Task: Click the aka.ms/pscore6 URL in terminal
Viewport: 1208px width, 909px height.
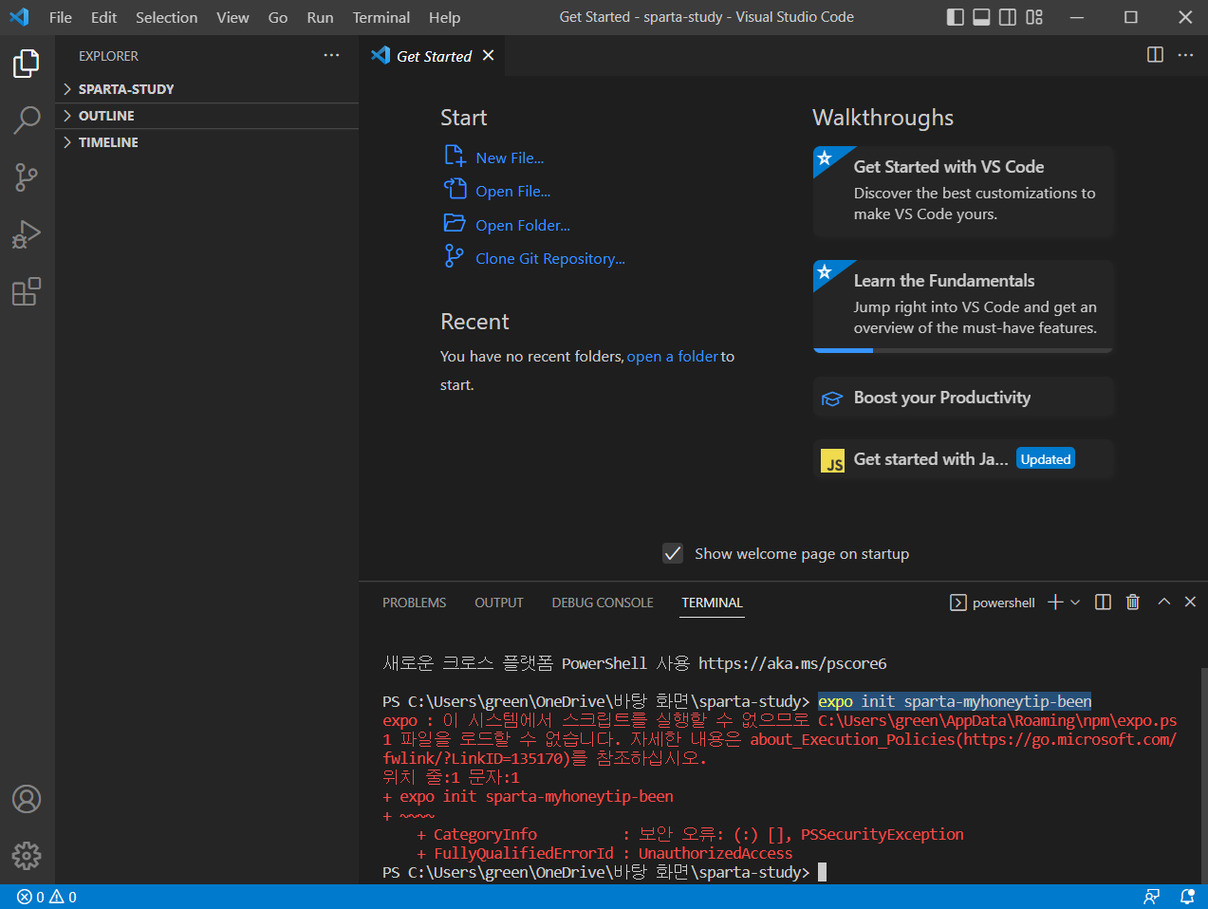Action: point(792,663)
